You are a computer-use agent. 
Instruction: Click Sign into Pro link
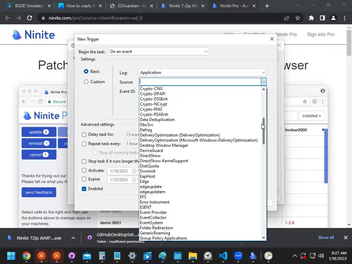[321, 34]
